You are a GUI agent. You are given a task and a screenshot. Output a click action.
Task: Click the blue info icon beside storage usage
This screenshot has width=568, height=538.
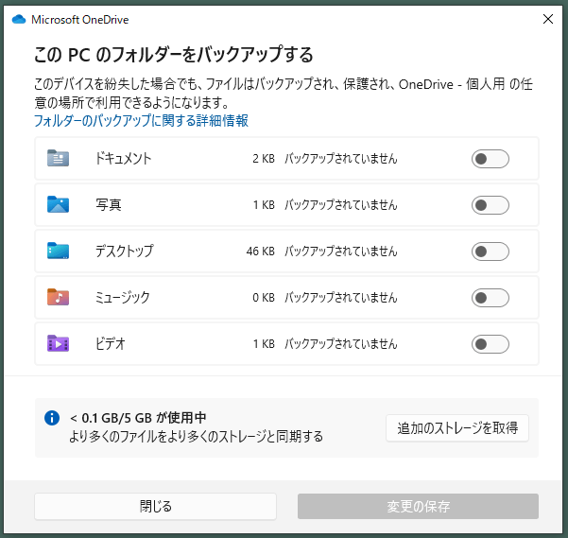52,418
